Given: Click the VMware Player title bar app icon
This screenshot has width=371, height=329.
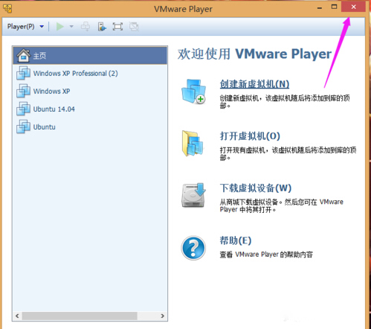Looking at the screenshot, I should (7, 9).
